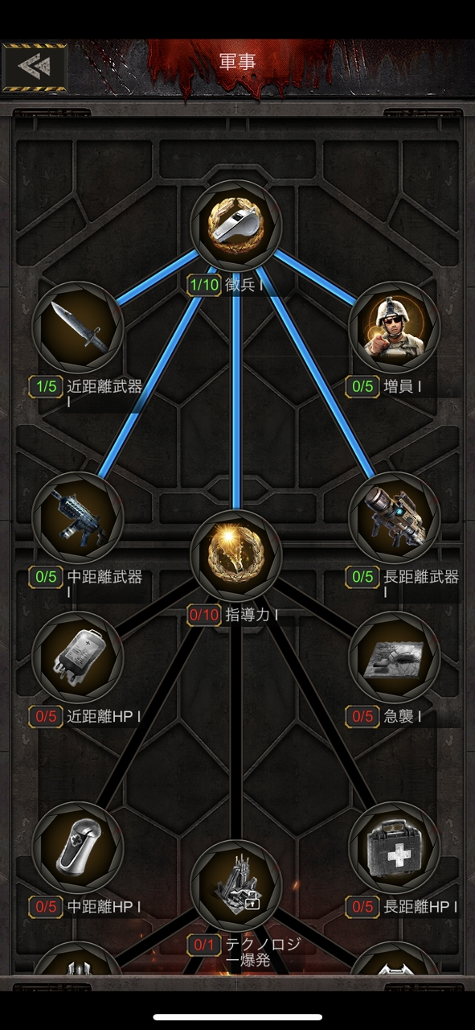Tap the double-arrow back button

point(35,66)
